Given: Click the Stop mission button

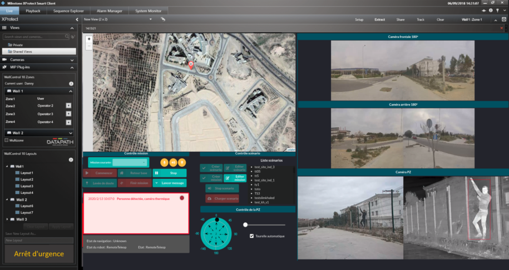Looking at the screenshot, I should pyautogui.click(x=170, y=173).
